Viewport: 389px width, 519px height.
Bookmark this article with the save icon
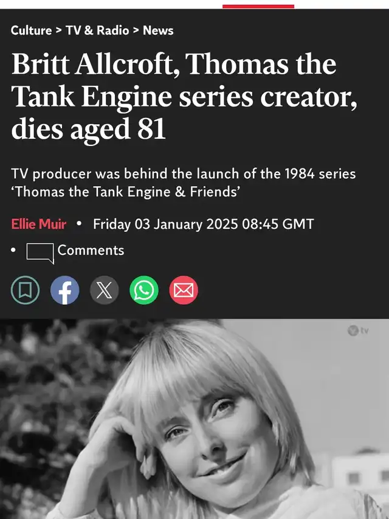25,290
